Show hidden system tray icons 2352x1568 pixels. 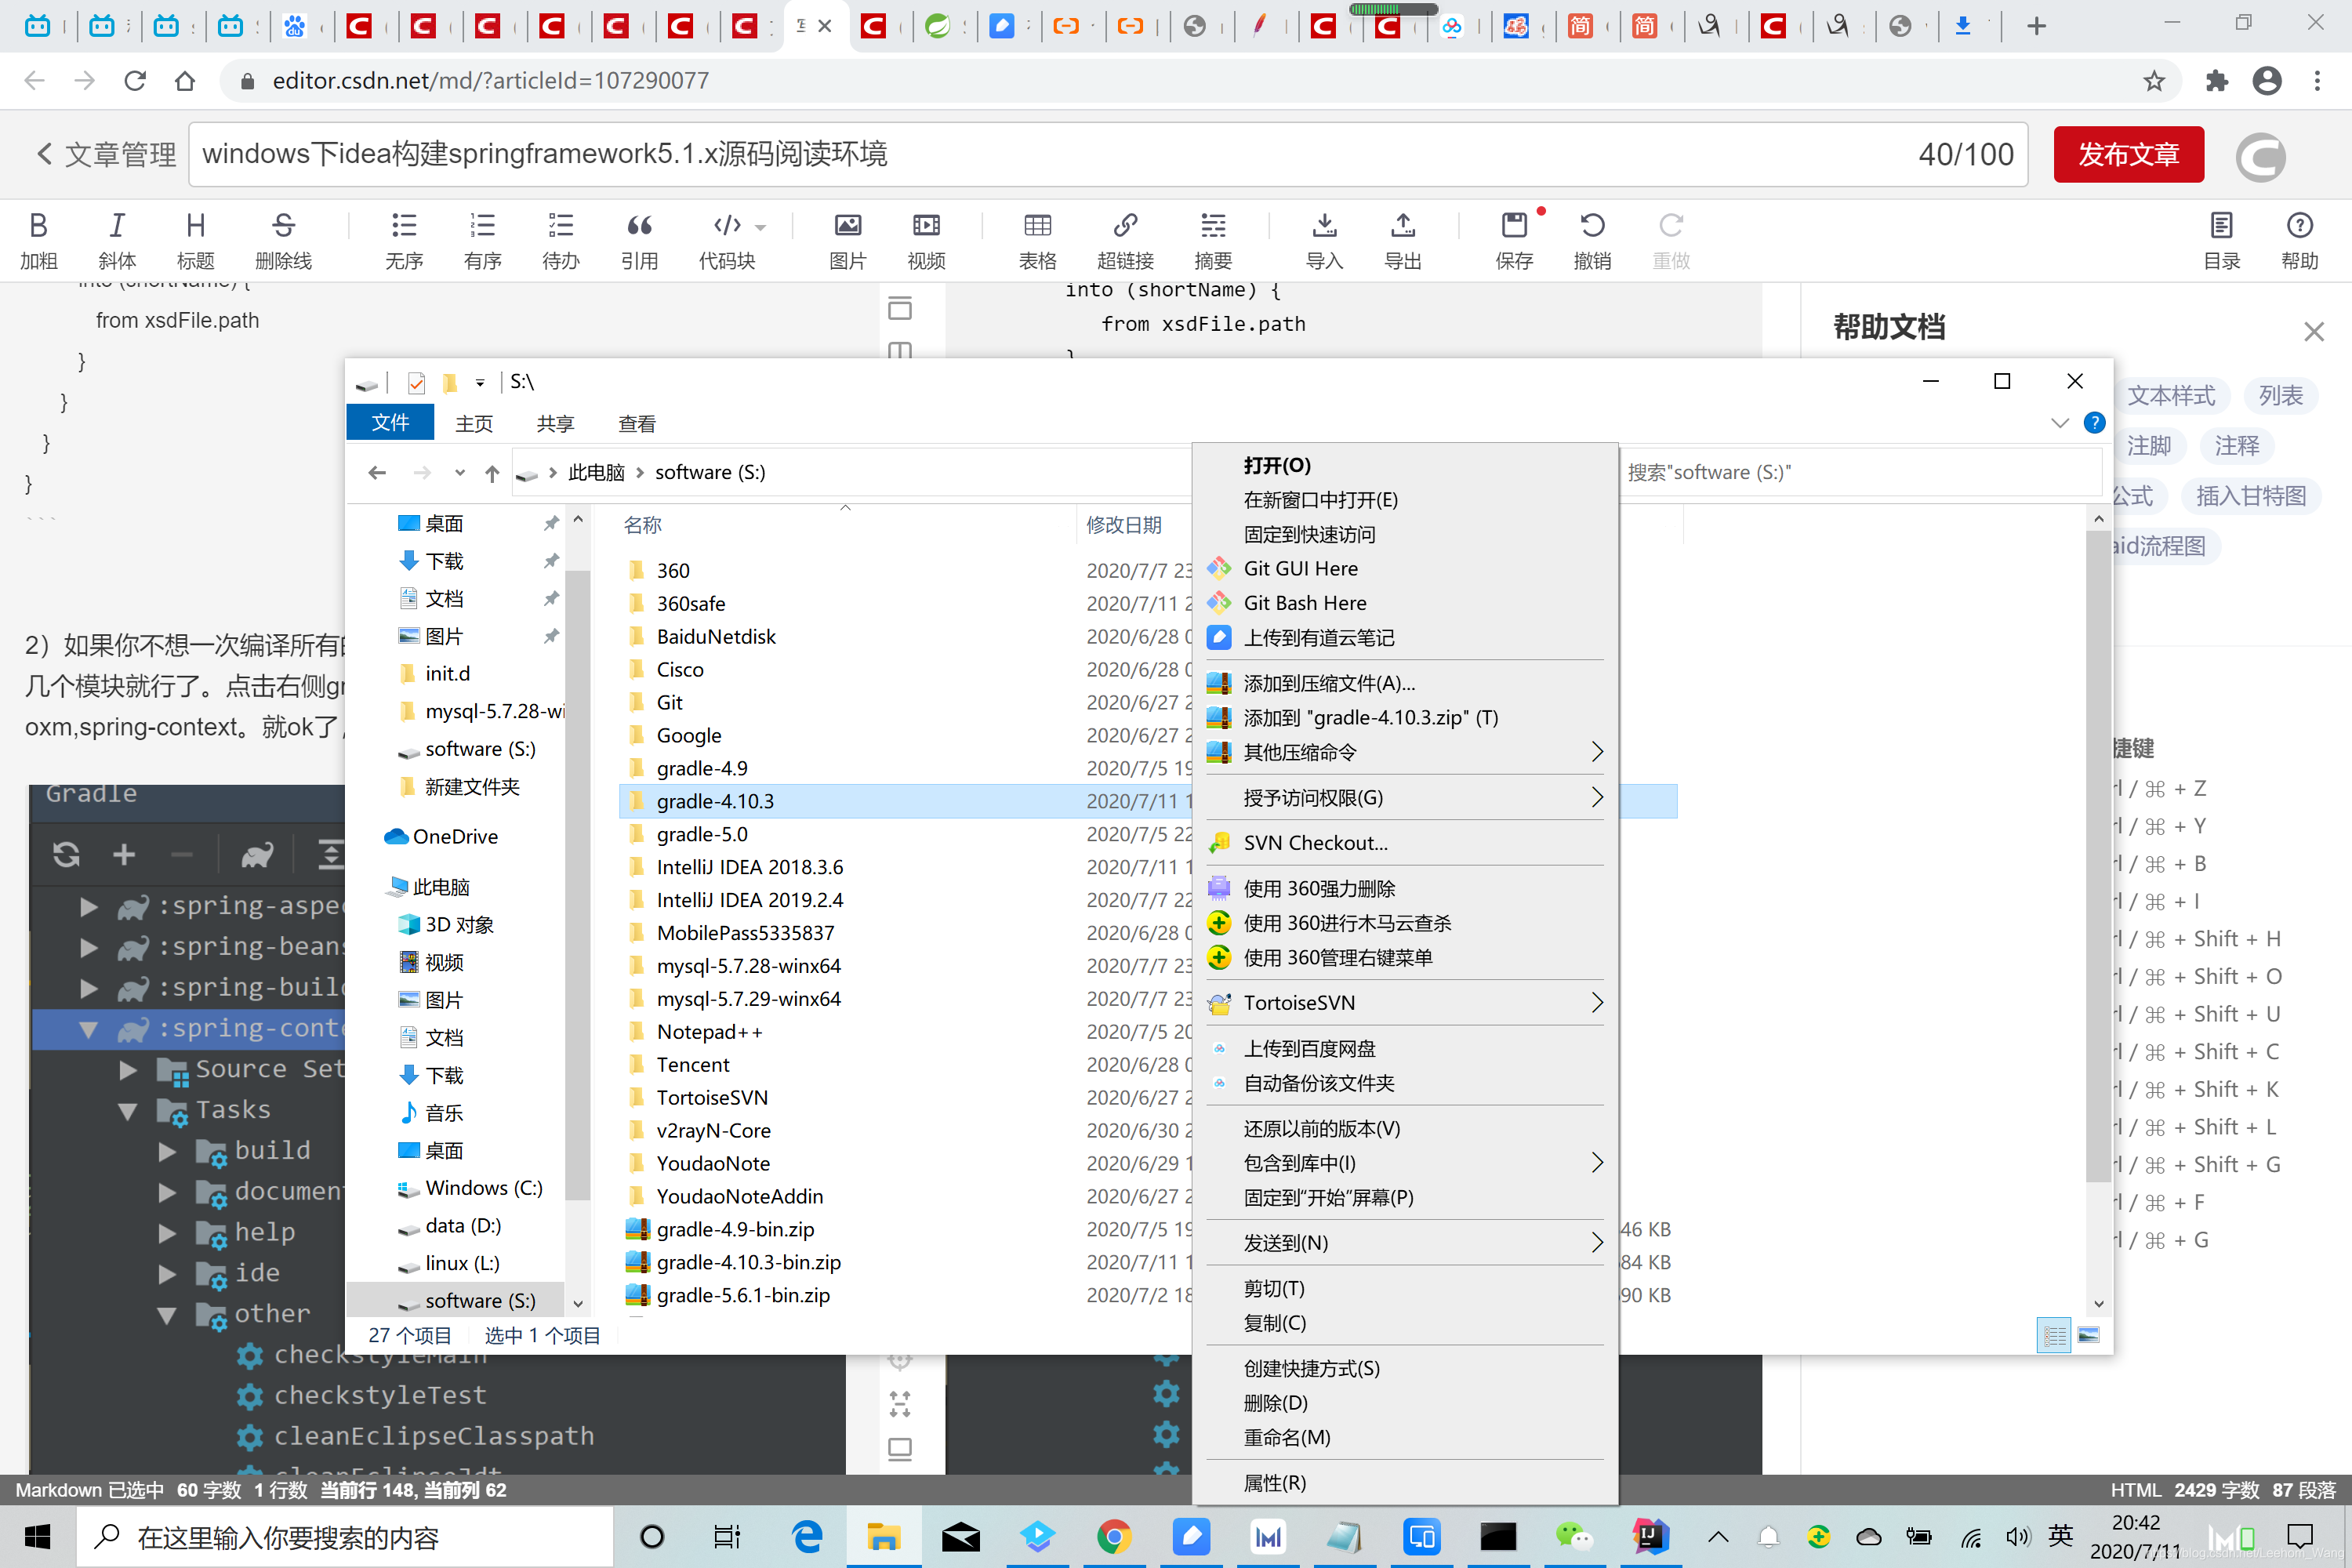[1718, 1537]
